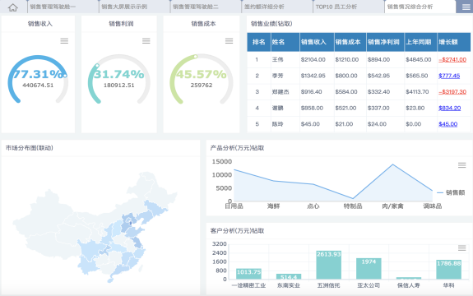
Task: Click the 市场分布图(联动) panel title
Action: pyautogui.click(x=30, y=148)
